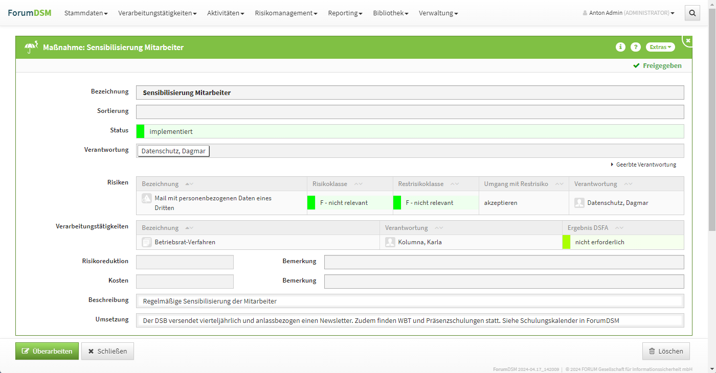Viewport: 716px width, 373px height.
Task: Open the Extras dropdown
Action: [660, 47]
